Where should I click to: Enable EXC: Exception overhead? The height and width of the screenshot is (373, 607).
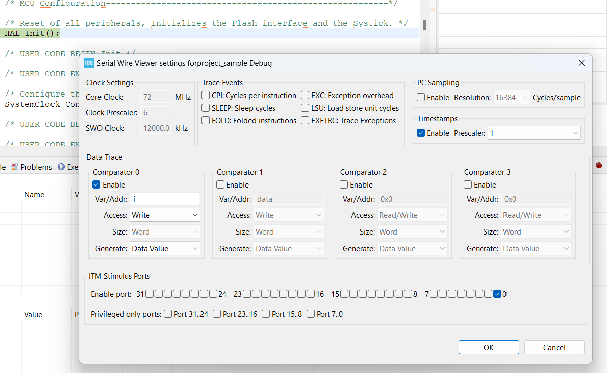(x=305, y=95)
